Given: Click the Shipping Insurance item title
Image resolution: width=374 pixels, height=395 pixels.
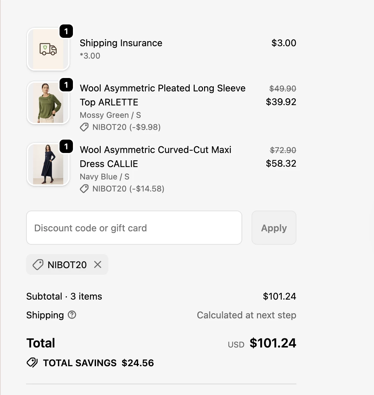Looking at the screenshot, I should (121, 43).
